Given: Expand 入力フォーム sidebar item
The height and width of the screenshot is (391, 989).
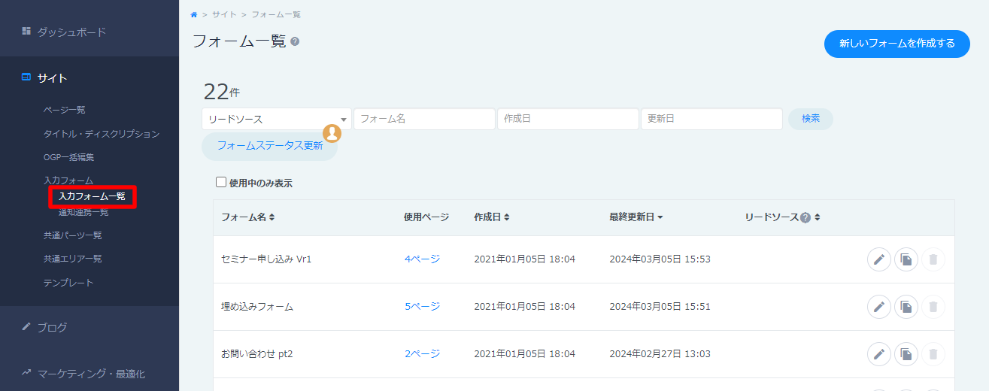Looking at the screenshot, I should pos(68,180).
